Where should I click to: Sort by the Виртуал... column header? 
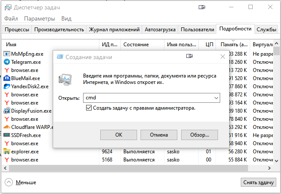click(262, 45)
